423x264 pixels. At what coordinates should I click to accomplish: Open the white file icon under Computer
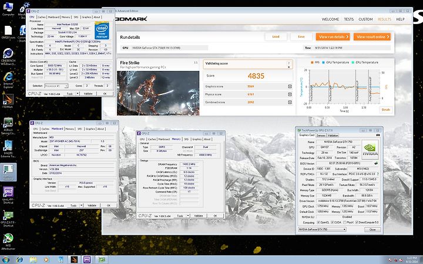click(8, 32)
